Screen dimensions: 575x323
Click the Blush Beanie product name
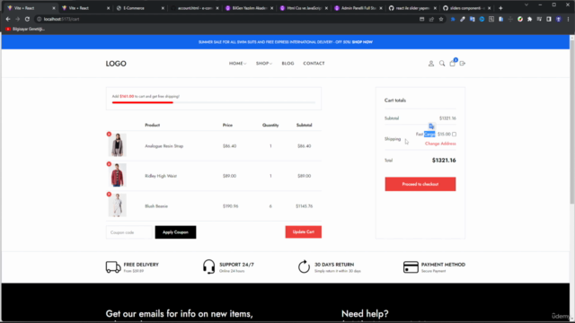(156, 206)
